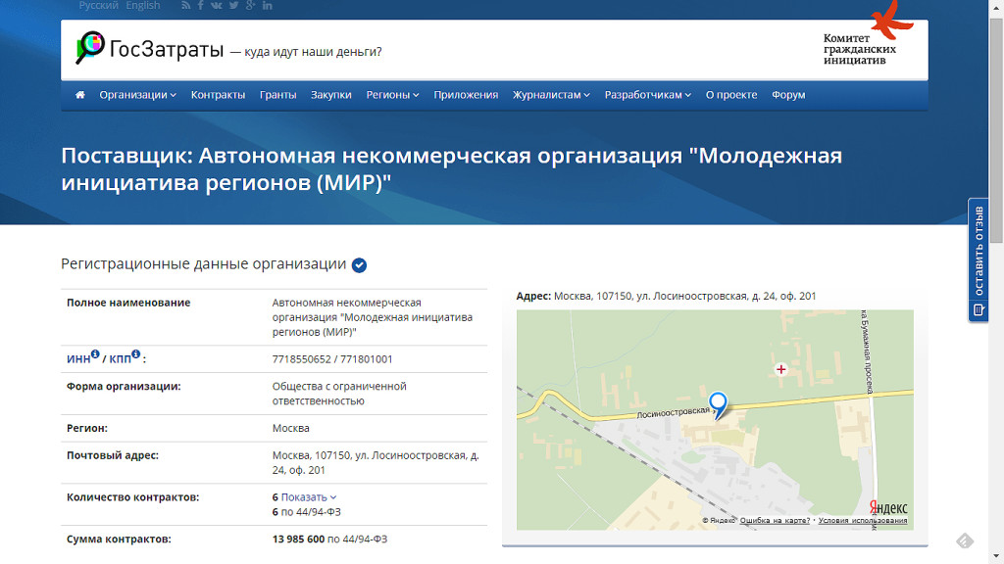Open the О проекте menu item

[731, 95]
